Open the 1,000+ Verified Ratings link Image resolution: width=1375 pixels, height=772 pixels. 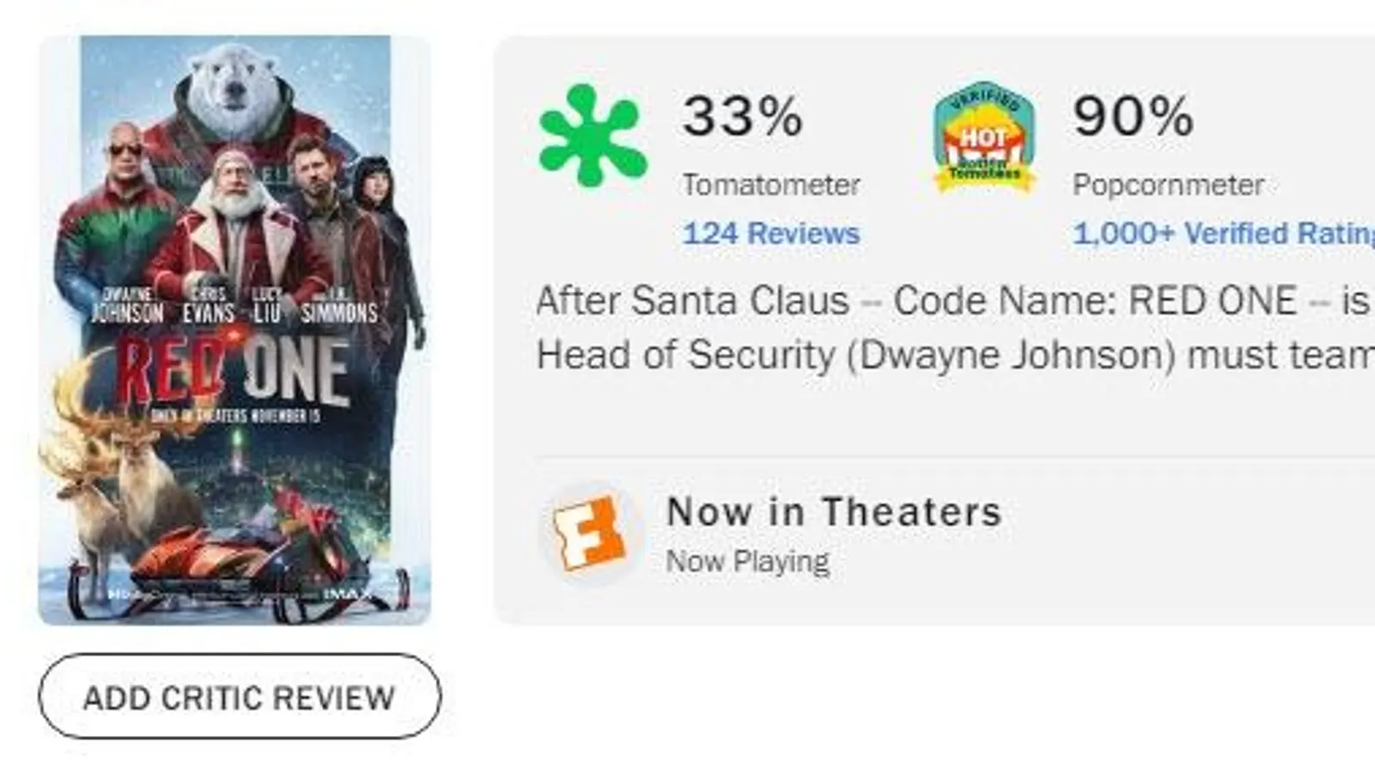click(x=1222, y=234)
